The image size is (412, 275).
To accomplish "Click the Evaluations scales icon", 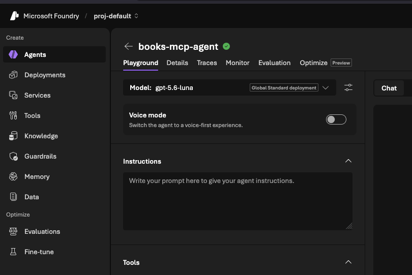I will [13, 231].
